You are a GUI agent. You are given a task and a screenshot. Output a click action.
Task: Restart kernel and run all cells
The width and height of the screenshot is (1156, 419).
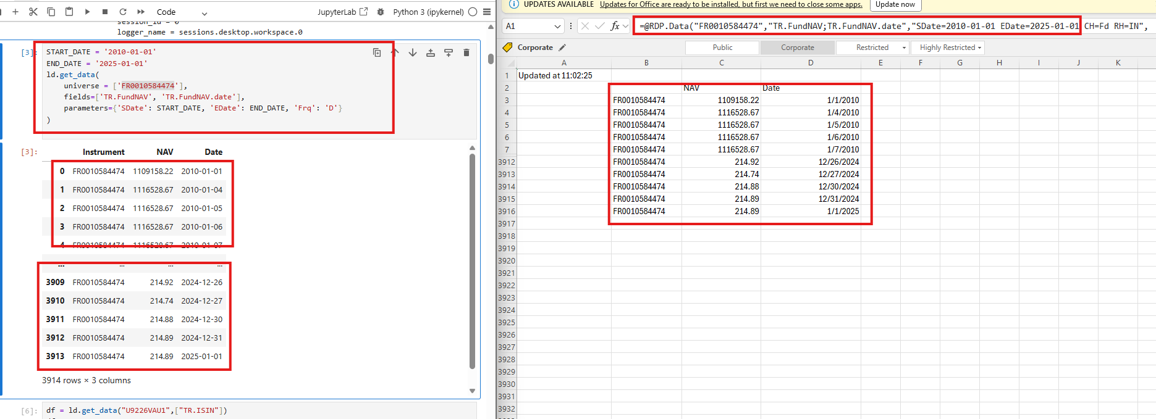[x=141, y=12]
